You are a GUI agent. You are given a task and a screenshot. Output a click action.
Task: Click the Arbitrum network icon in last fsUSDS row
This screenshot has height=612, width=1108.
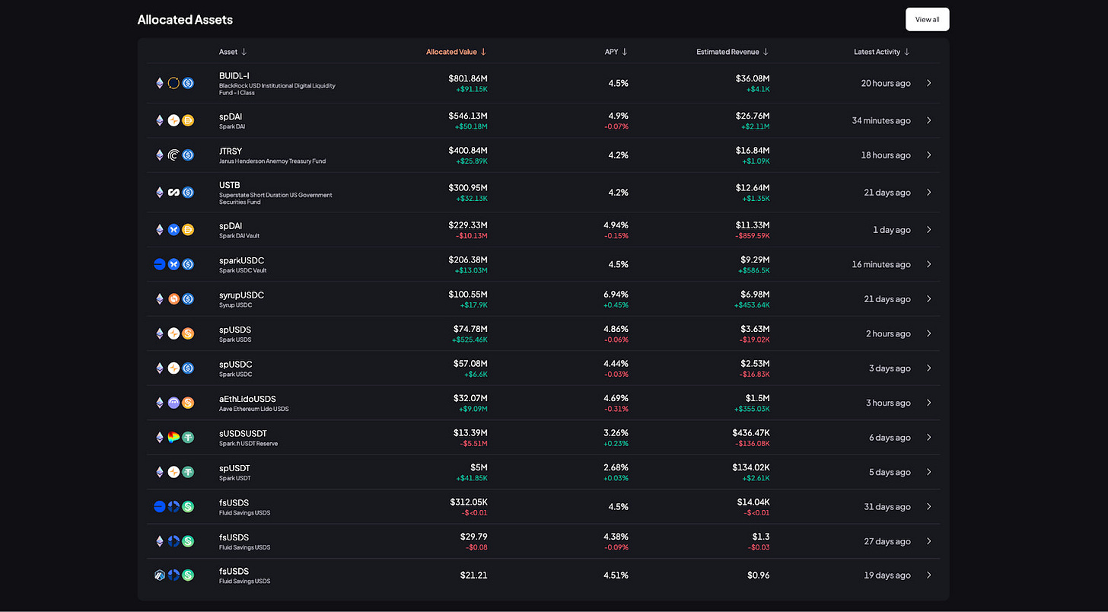(159, 575)
